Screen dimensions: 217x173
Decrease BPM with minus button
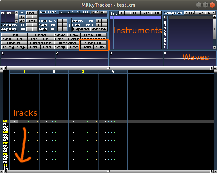pos(65,21)
